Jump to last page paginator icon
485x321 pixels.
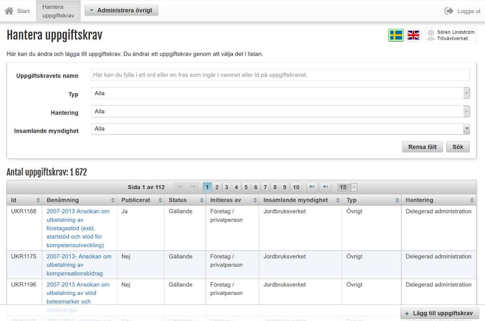point(325,187)
